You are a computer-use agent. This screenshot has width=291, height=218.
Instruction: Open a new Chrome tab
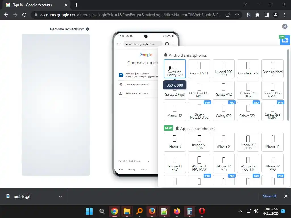[77, 5]
